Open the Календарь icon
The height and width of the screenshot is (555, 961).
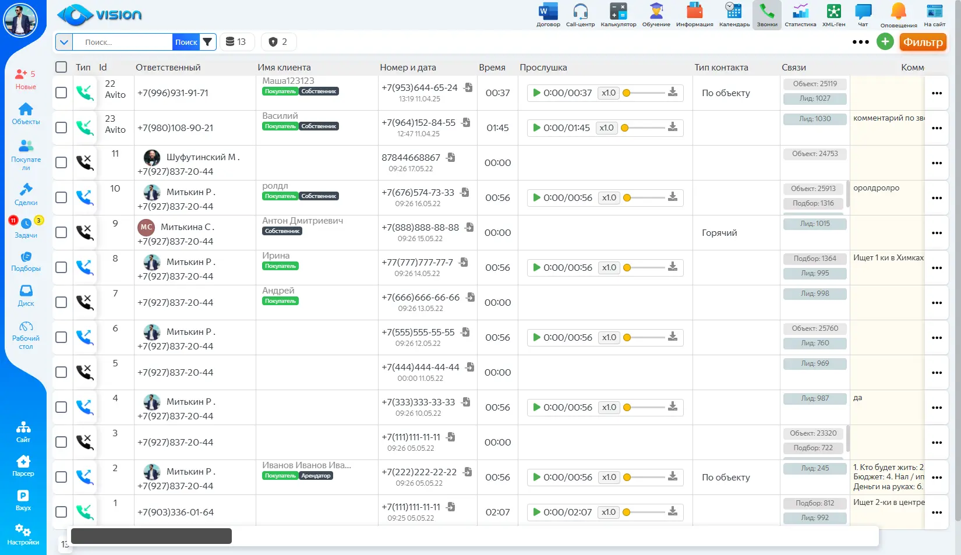pyautogui.click(x=734, y=12)
